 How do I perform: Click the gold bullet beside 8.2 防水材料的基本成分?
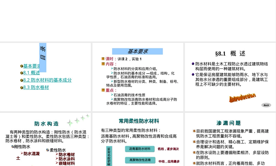22,81
